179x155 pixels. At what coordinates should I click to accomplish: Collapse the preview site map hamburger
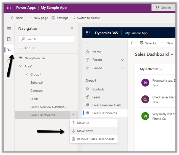[x=88, y=43]
